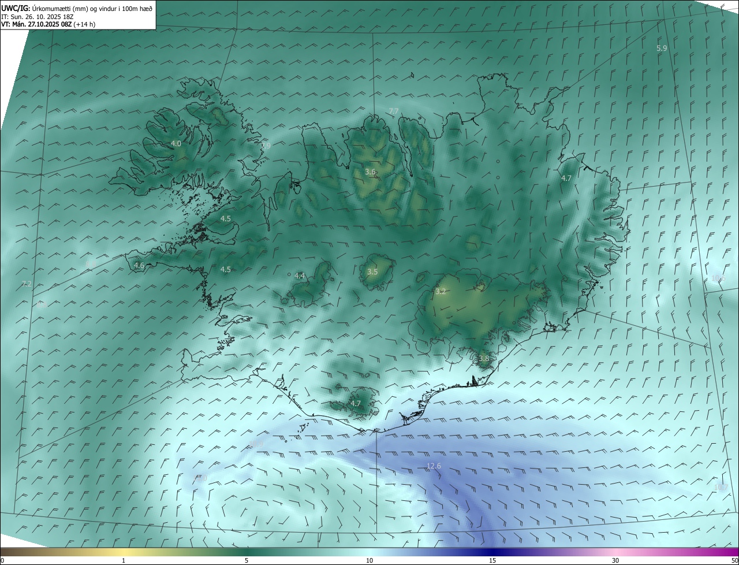Click the 3.8 value near the southeast coast
The height and width of the screenshot is (565, 739).
pyautogui.click(x=484, y=359)
